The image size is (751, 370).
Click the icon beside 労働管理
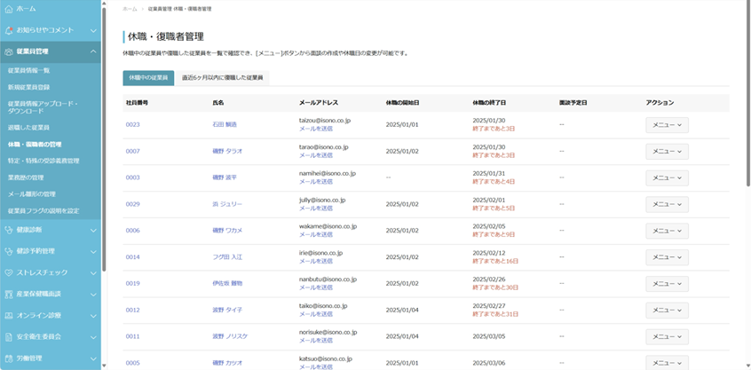coord(8,358)
